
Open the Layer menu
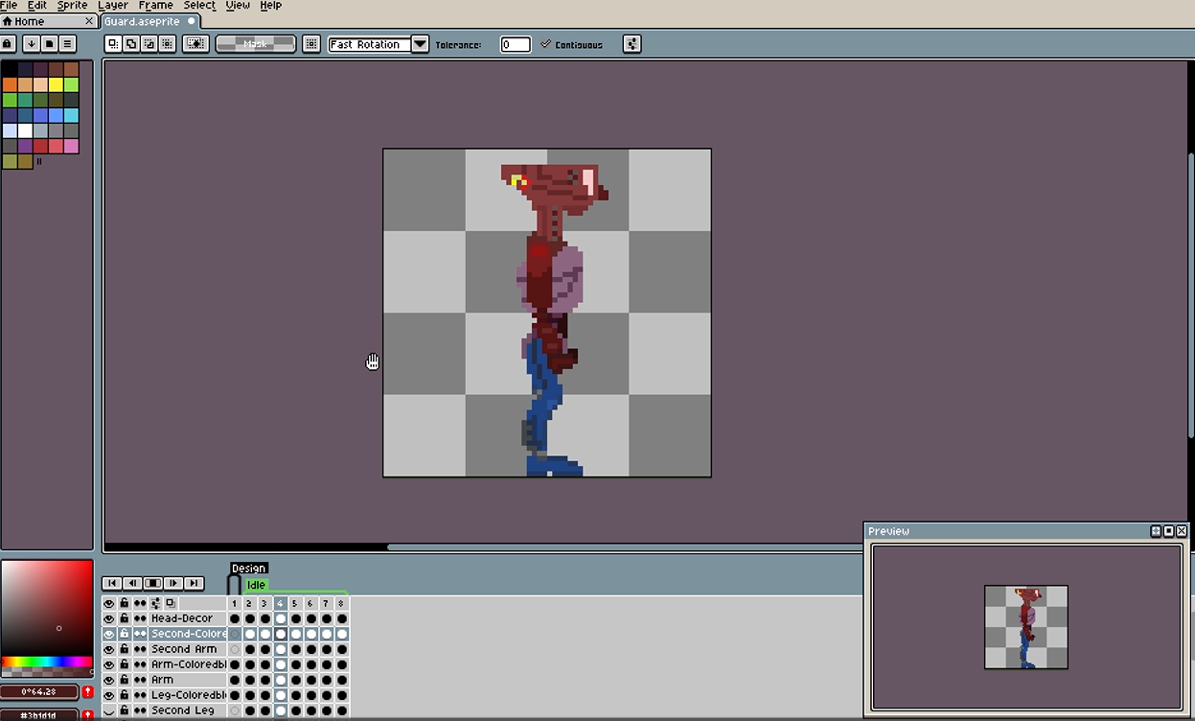click(x=113, y=5)
